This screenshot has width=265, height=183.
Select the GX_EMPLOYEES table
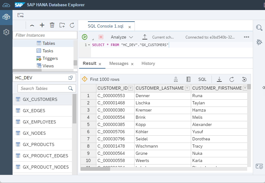[43, 122]
